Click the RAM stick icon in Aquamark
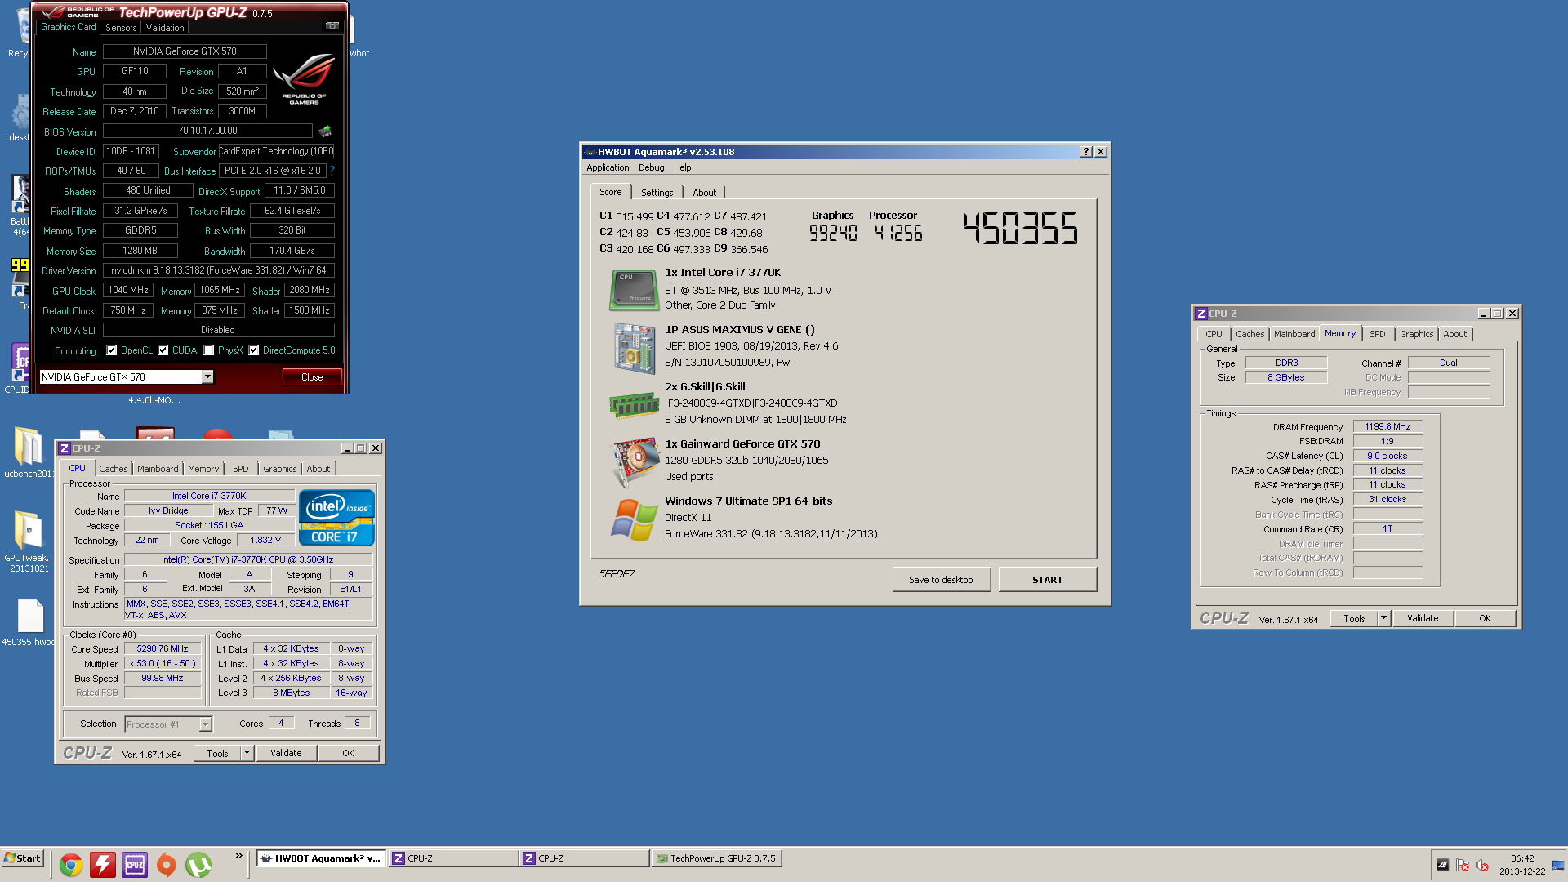Image resolution: width=1568 pixels, height=882 pixels. 635,404
